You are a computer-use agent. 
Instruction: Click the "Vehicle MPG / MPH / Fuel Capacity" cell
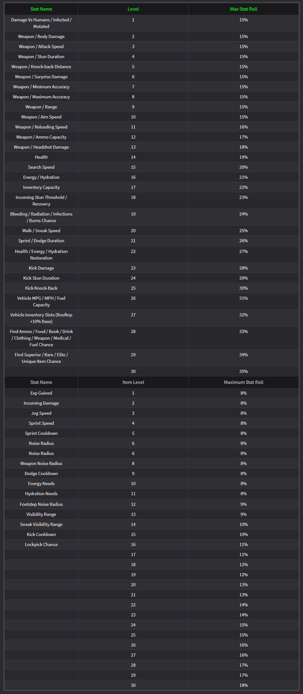point(41,301)
